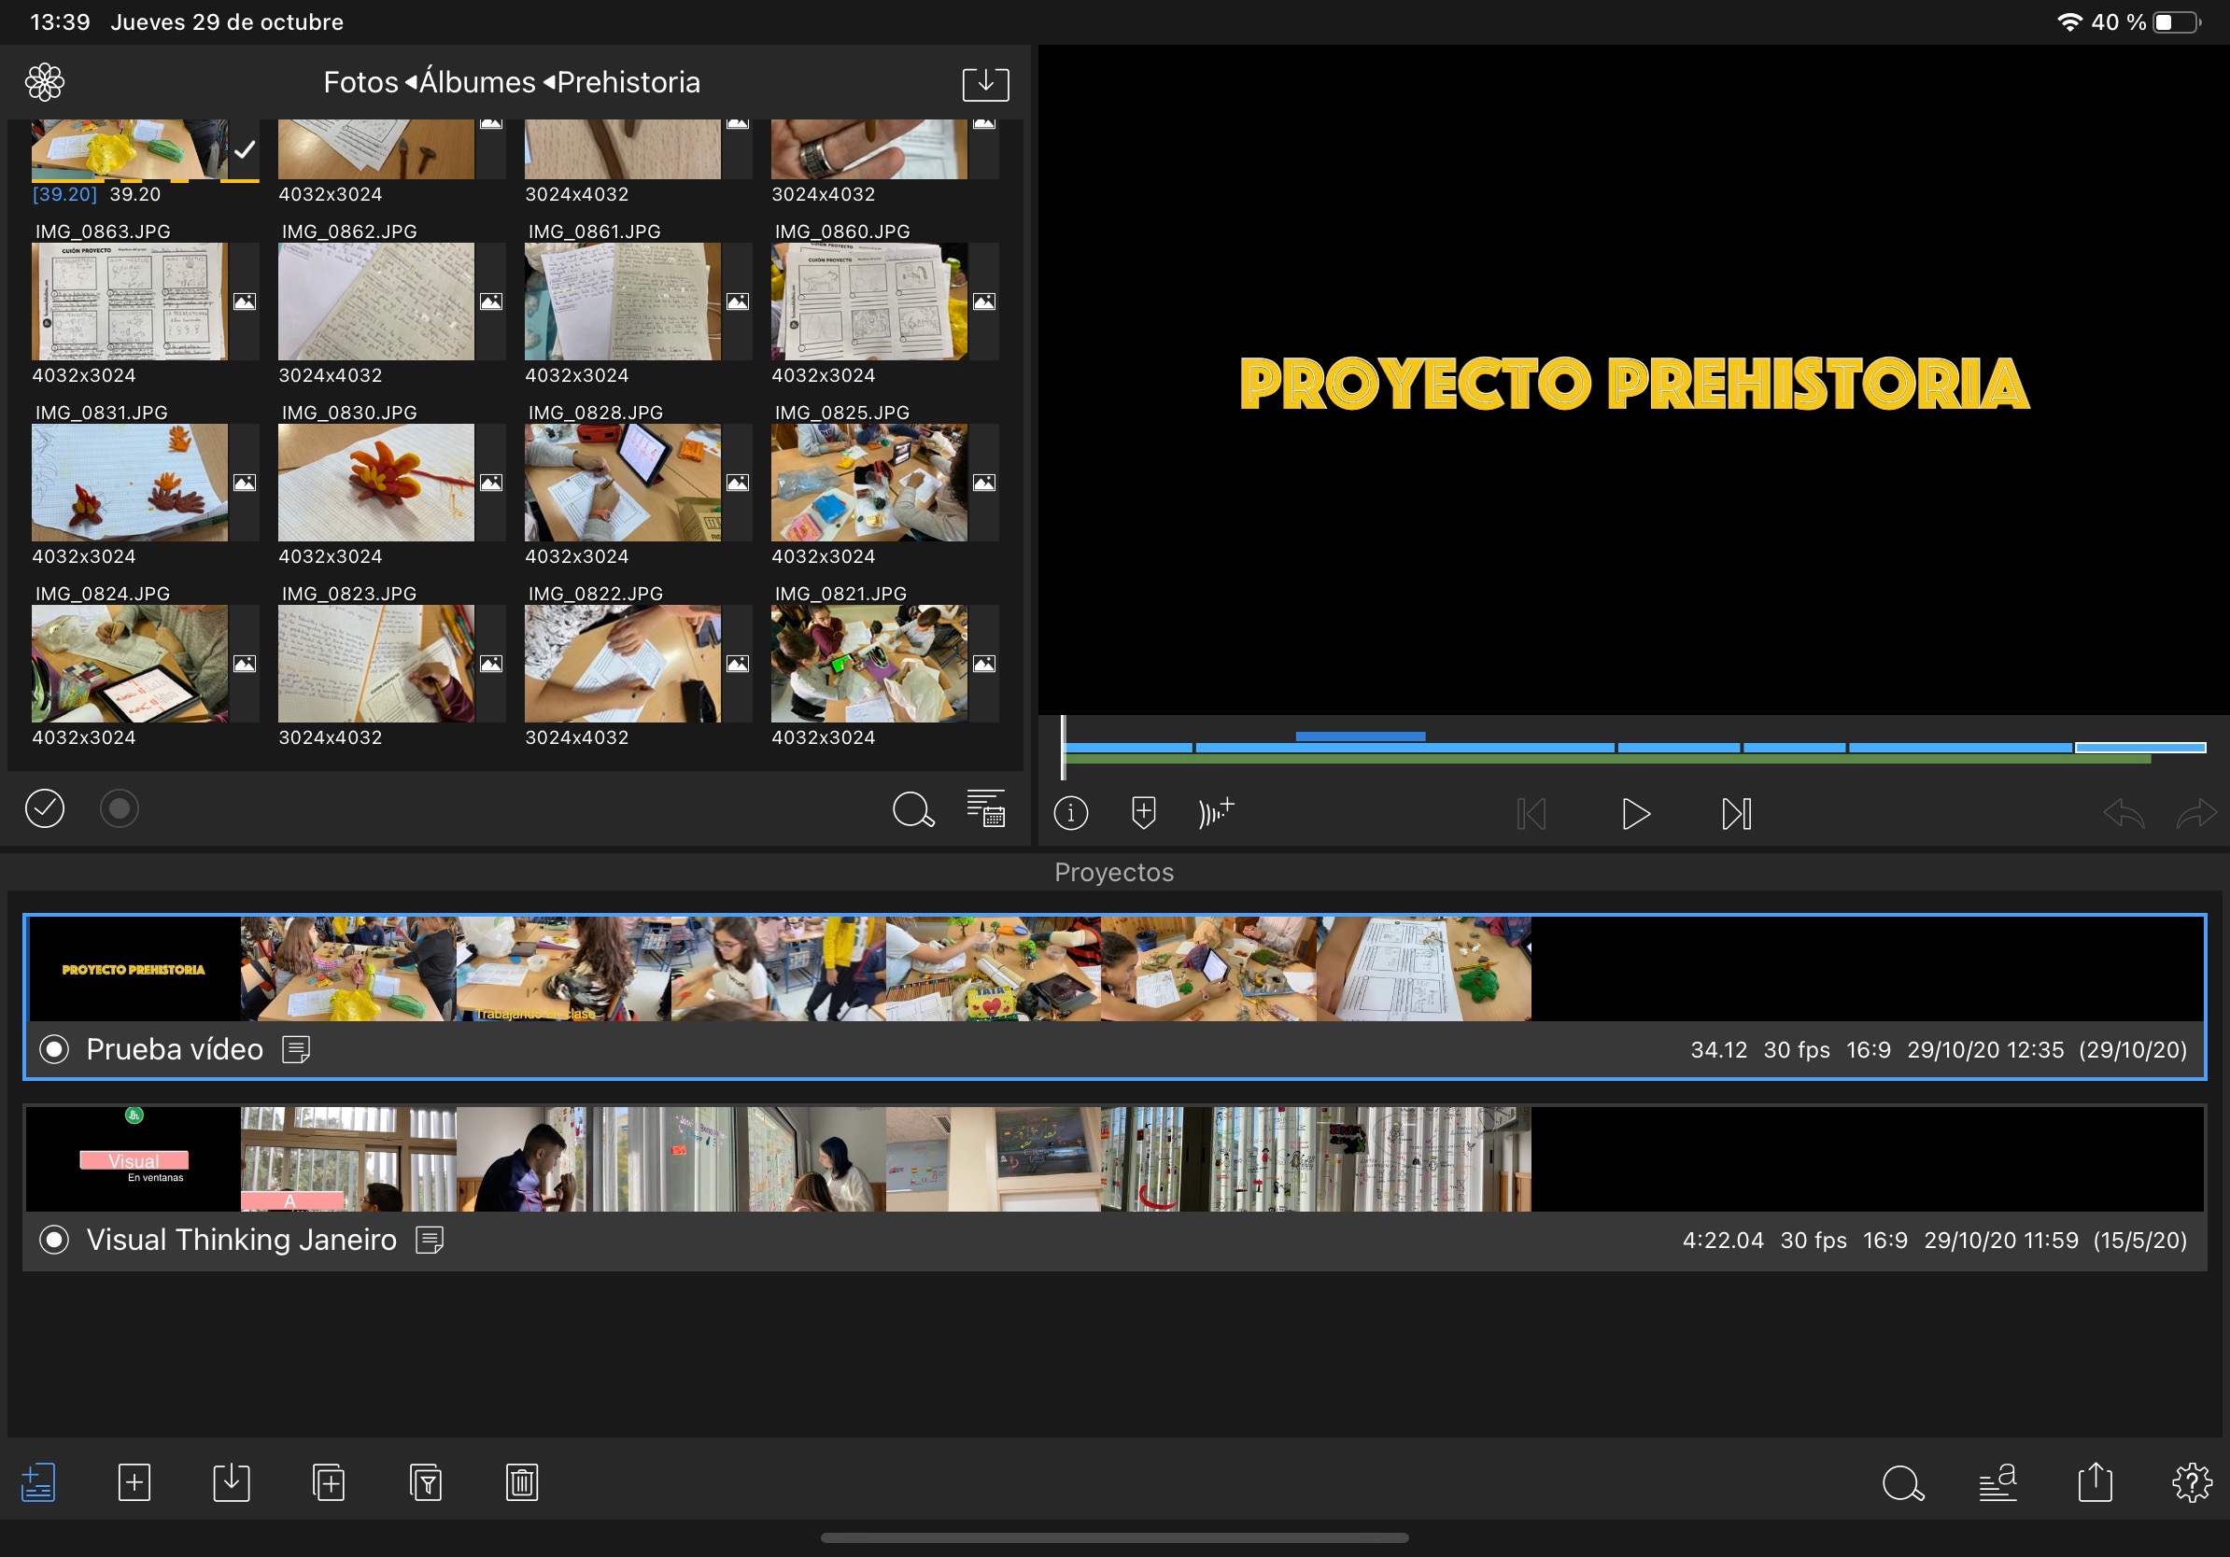Add a marker with shield plus icon

click(1143, 812)
